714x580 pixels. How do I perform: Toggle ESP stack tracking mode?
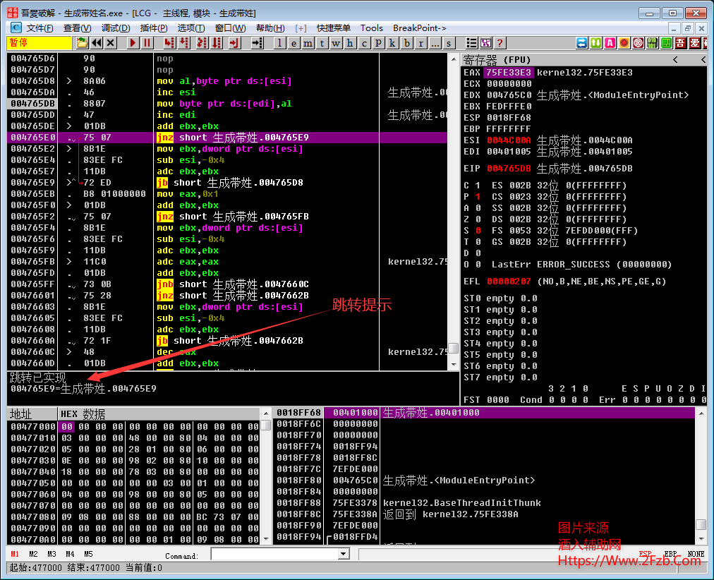645,554
